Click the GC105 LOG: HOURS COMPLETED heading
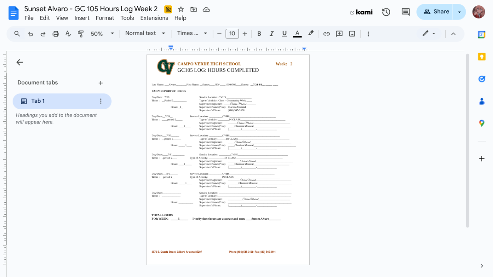Screen dimensions: 493x277 [218, 70]
